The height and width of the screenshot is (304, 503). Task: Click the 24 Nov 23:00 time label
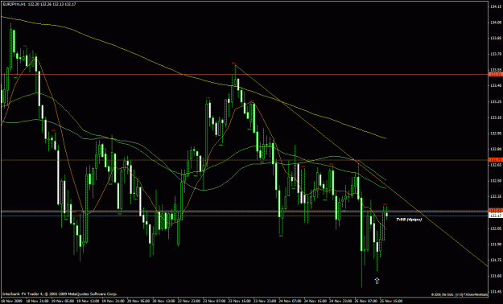coord(340,302)
